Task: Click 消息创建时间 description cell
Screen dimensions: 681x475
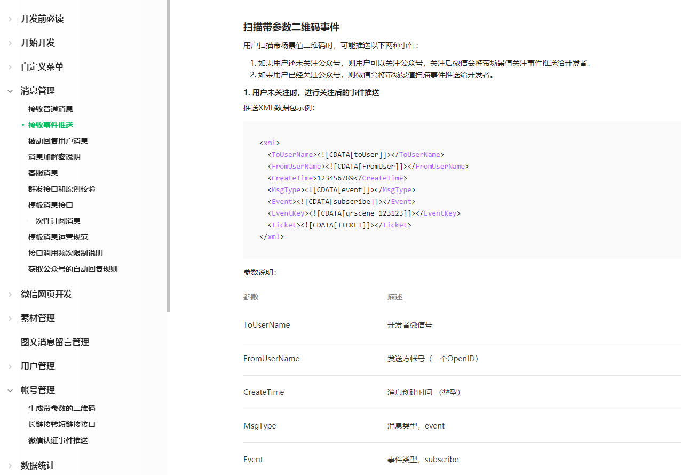Action: click(425, 392)
